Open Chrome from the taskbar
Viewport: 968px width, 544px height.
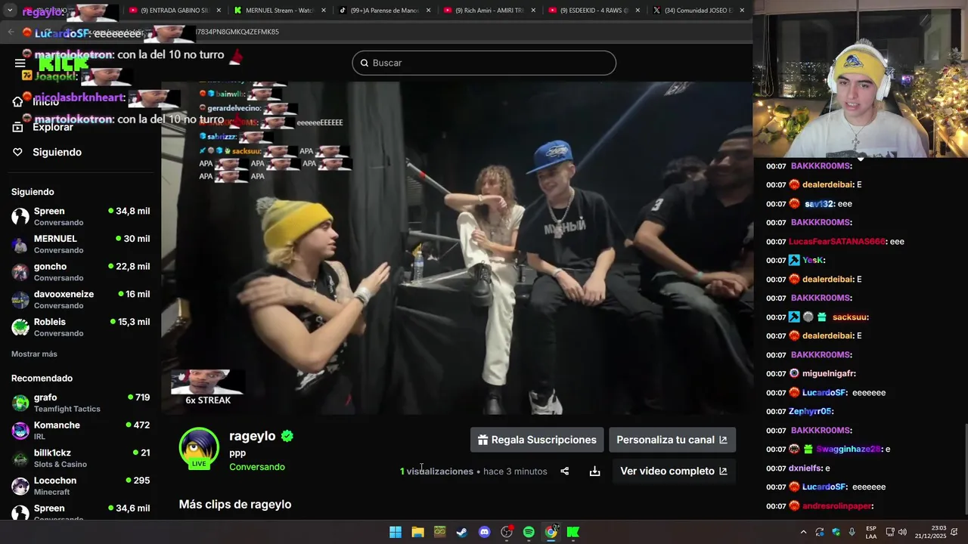tap(551, 532)
